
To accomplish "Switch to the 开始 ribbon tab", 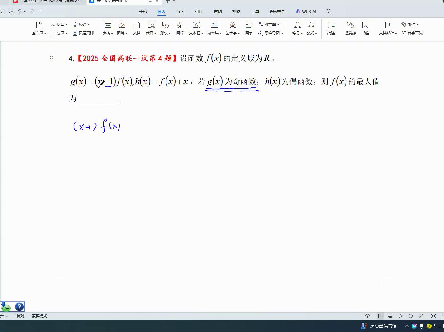I will pyautogui.click(x=143, y=12).
